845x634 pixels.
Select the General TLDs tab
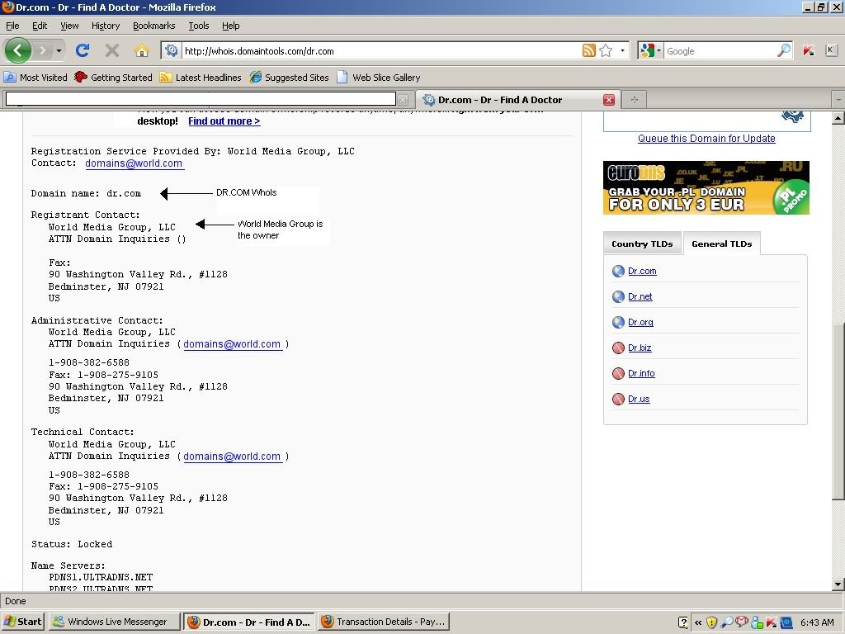point(721,244)
